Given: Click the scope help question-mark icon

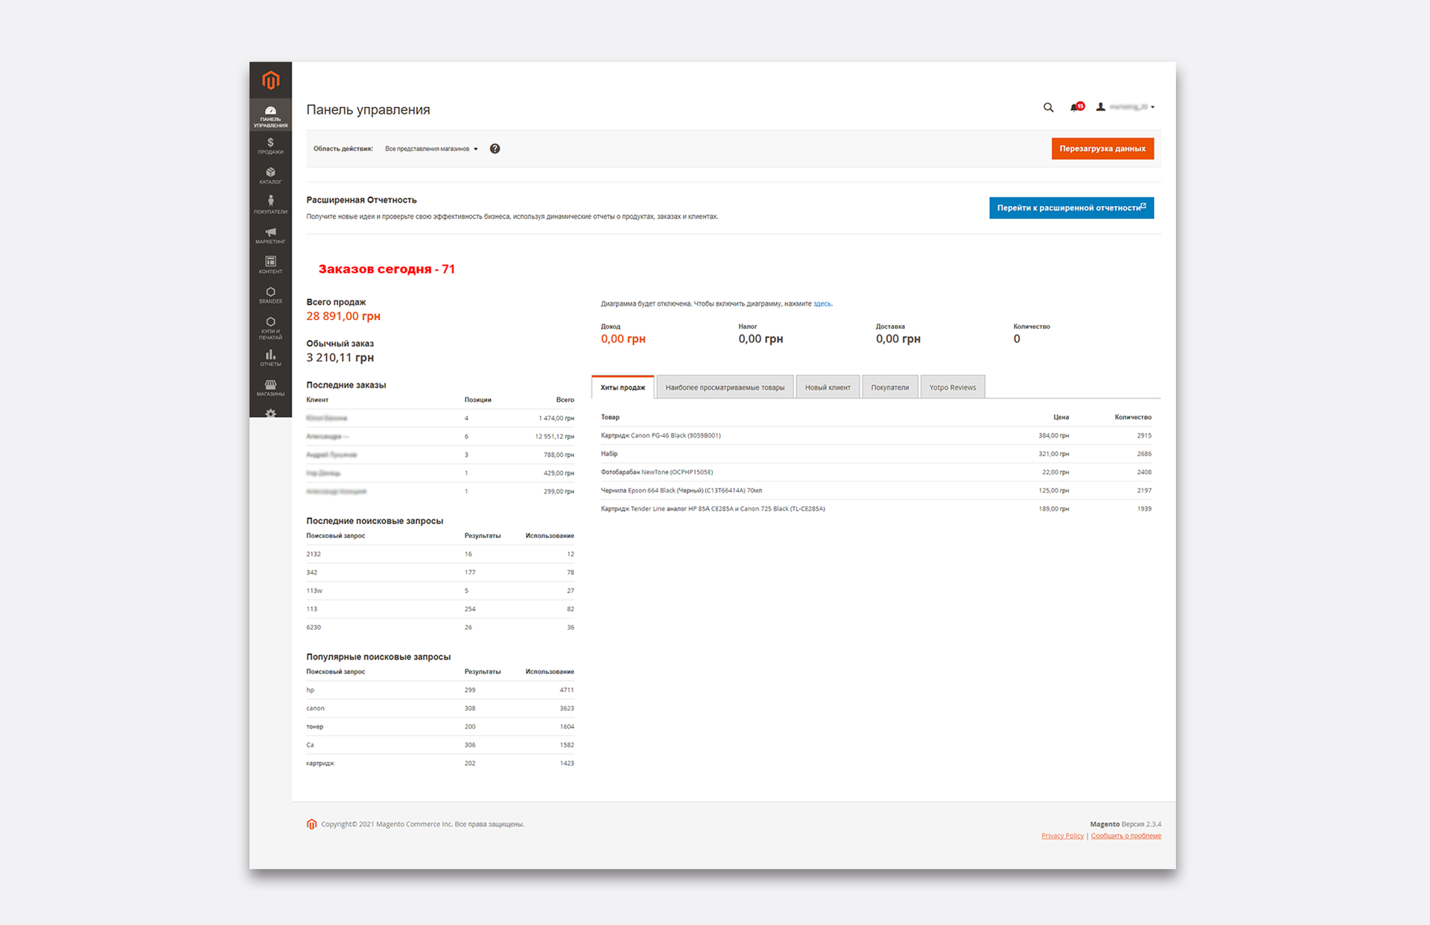Looking at the screenshot, I should pos(495,149).
